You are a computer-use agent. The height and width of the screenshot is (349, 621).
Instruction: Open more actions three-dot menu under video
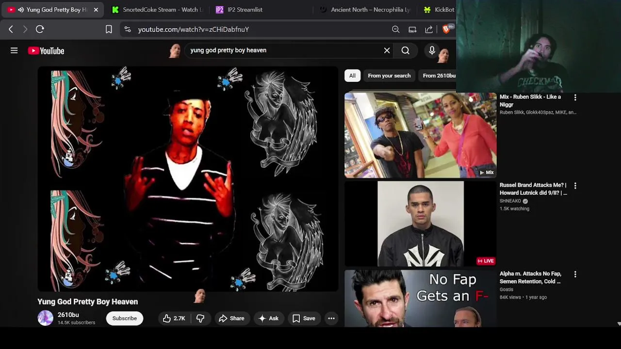(x=331, y=318)
